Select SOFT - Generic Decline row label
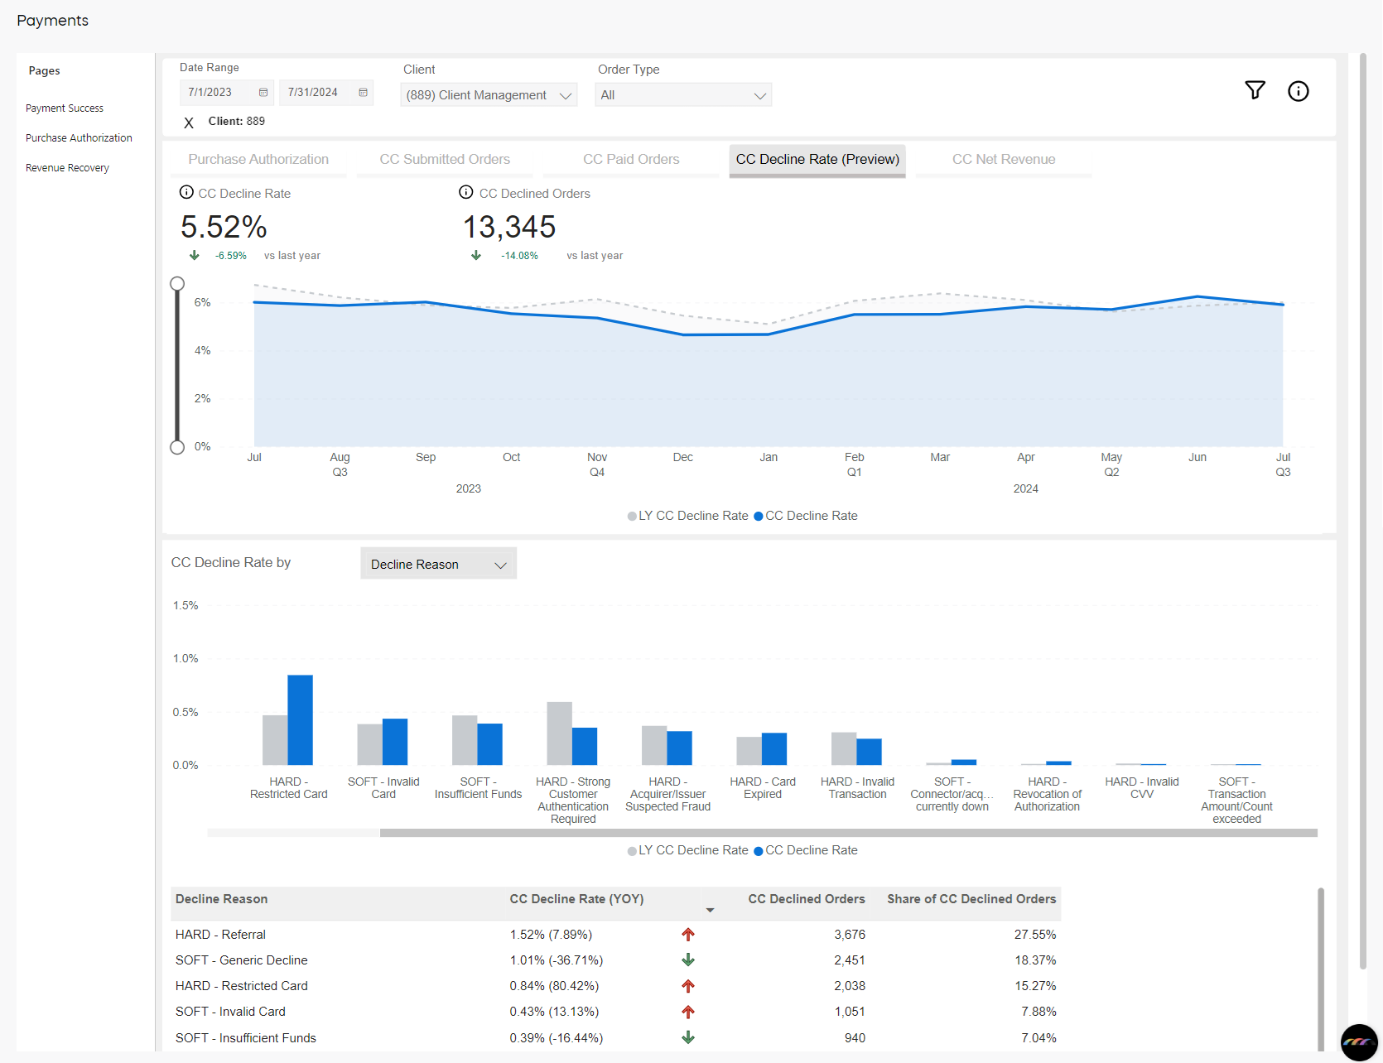The width and height of the screenshot is (1383, 1063). click(x=241, y=960)
